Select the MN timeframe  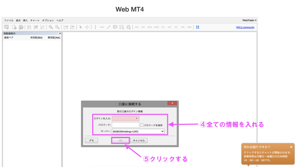[189, 27]
